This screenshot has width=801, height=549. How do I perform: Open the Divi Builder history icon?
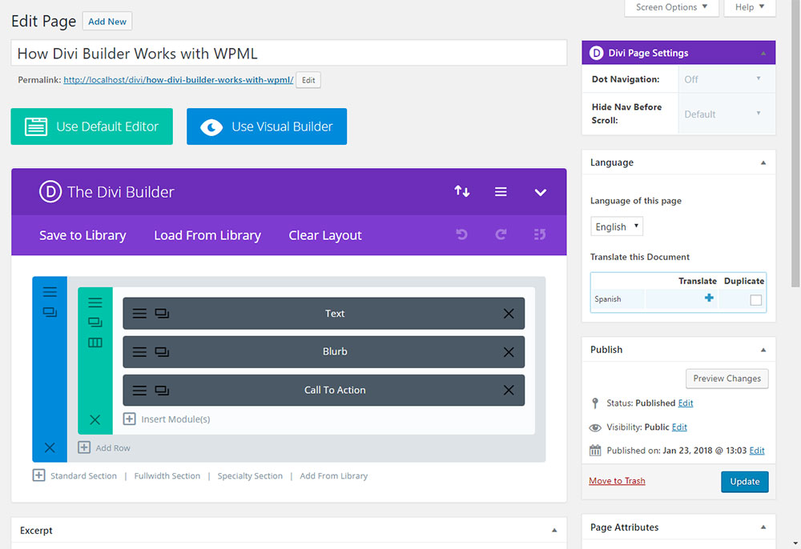(540, 234)
